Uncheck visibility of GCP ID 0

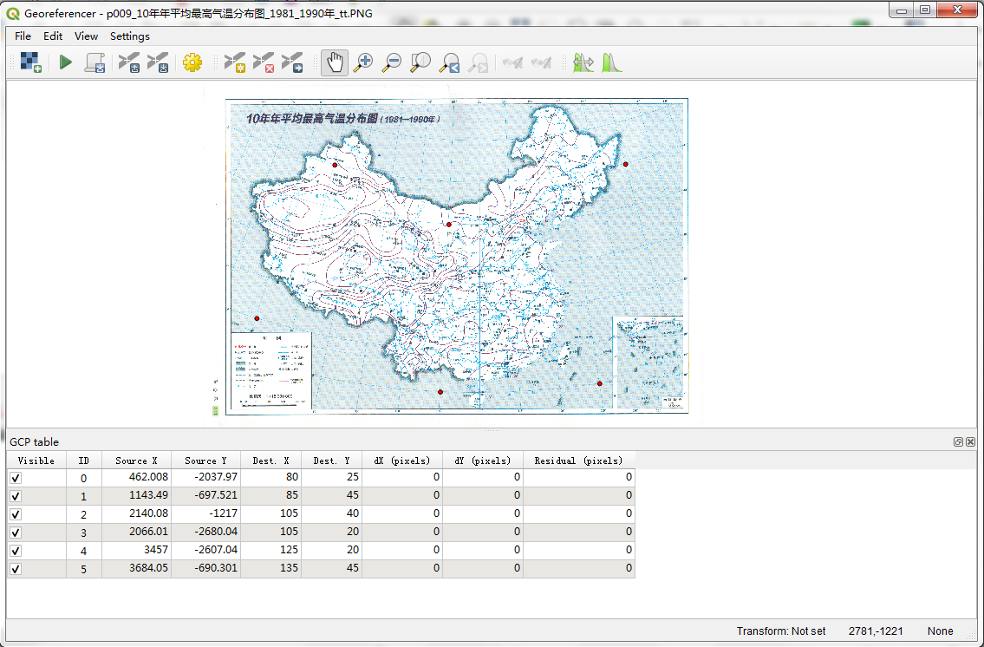[16, 478]
